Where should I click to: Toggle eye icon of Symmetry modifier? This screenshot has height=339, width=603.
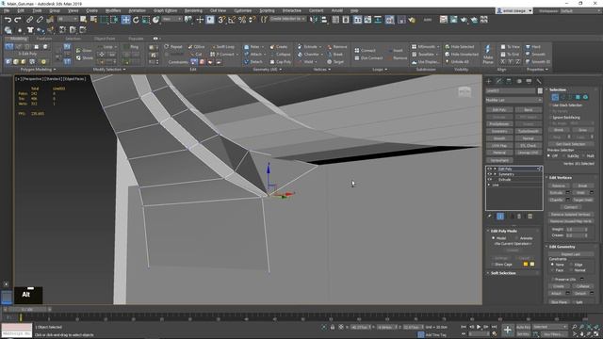tap(490, 174)
